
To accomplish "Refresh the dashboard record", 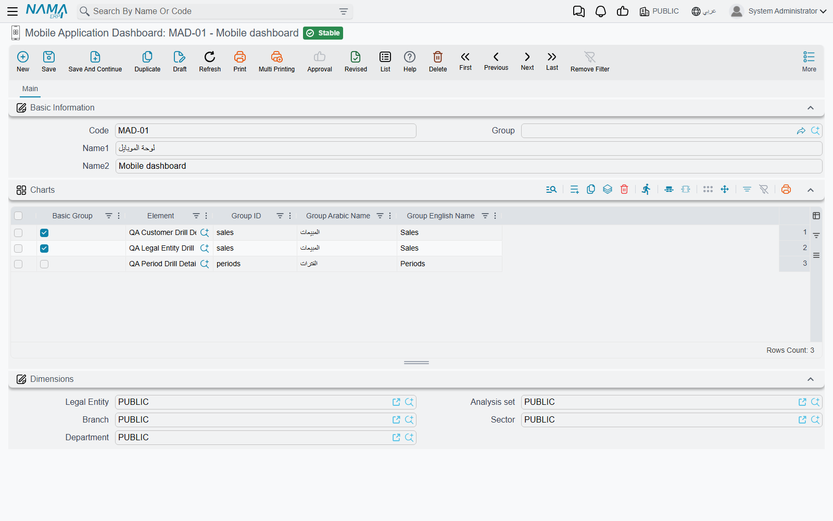I will click(210, 61).
